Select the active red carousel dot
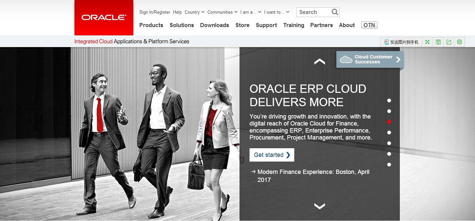 click(x=389, y=122)
